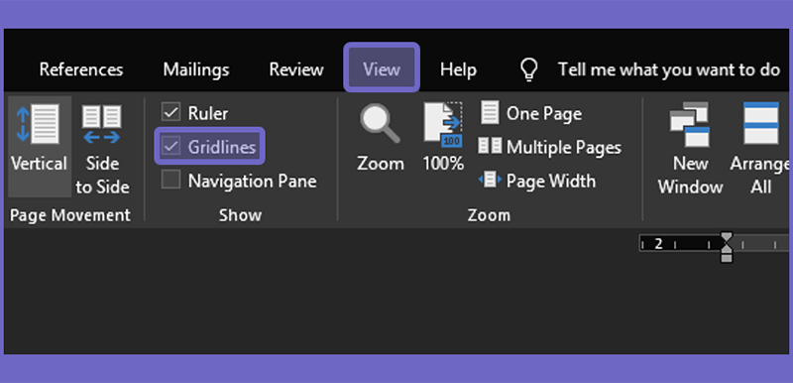Choose the Multiple Pages icon
793x383 pixels.
click(490, 146)
